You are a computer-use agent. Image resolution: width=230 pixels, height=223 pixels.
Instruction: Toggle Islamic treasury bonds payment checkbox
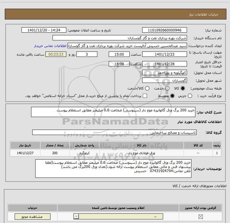click(145, 96)
